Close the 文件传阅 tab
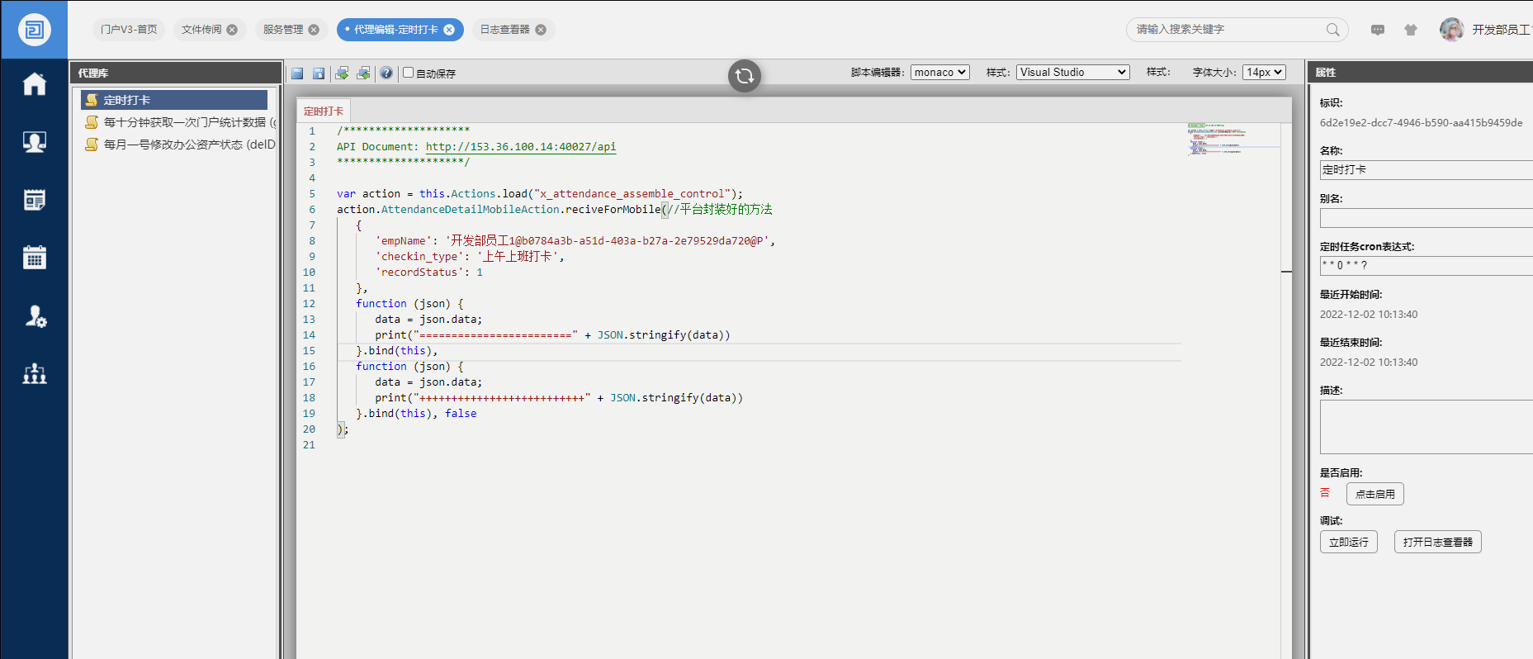 (232, 30)
